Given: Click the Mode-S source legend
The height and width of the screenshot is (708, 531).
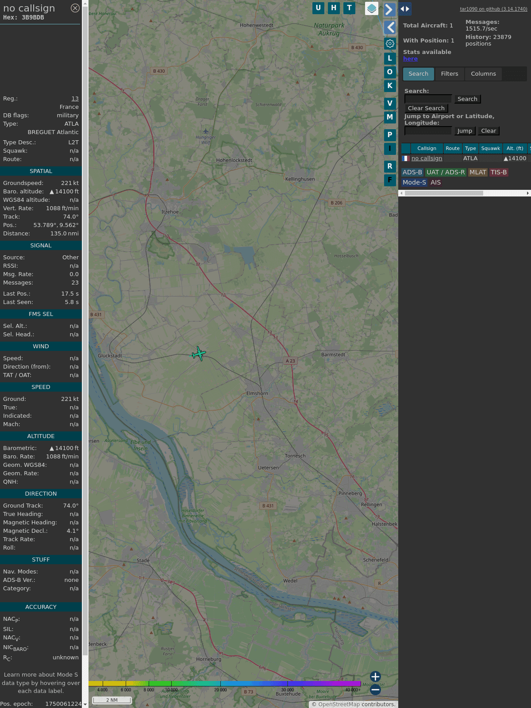Looking at the screenshot, I should [414, 182].
